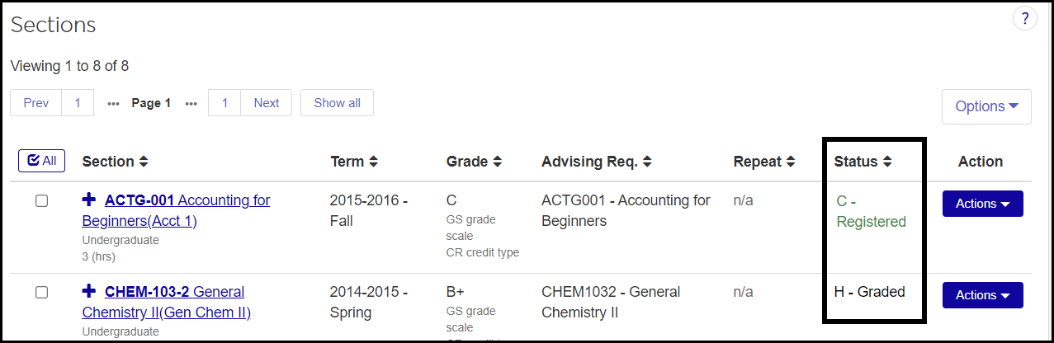
Task: Sort by Section column arrows
Action: (x=143, y=162)
